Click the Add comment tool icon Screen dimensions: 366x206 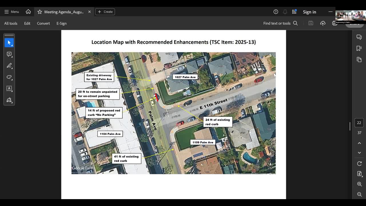[9, 54]
